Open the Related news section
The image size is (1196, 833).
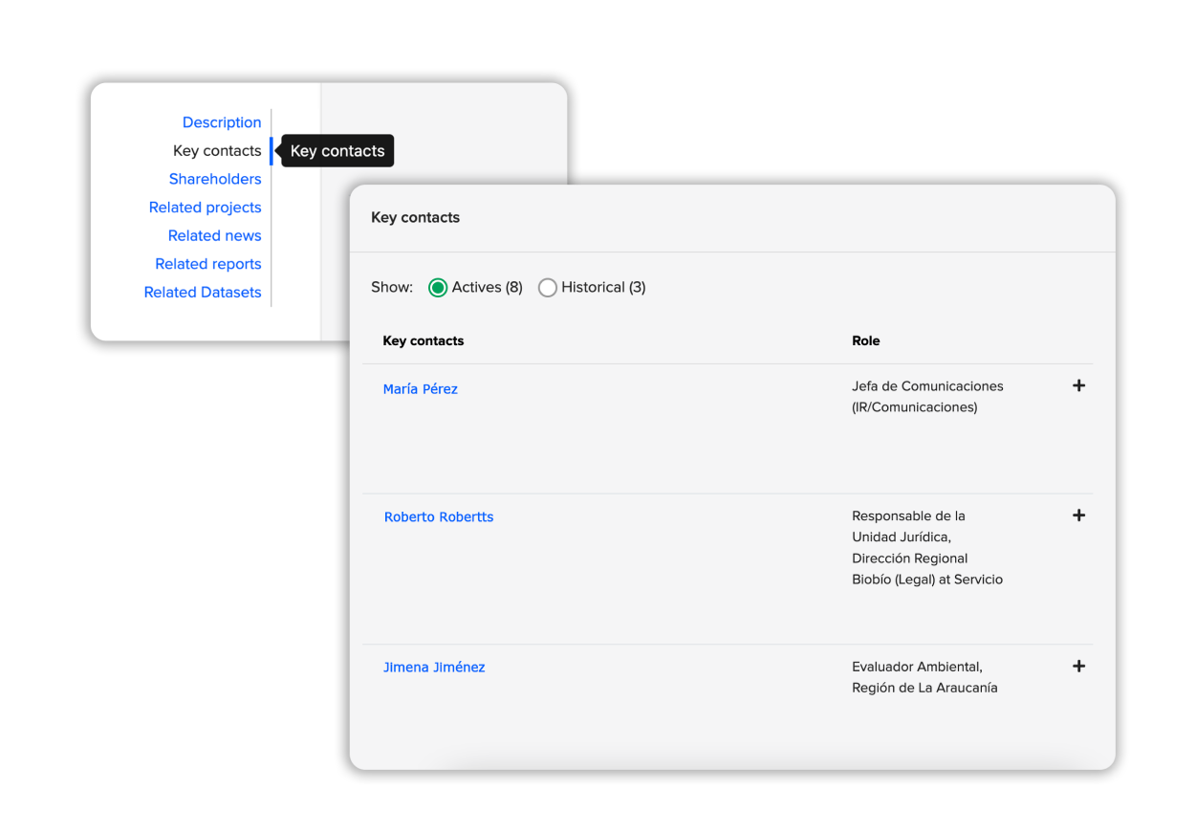(214, 235)
